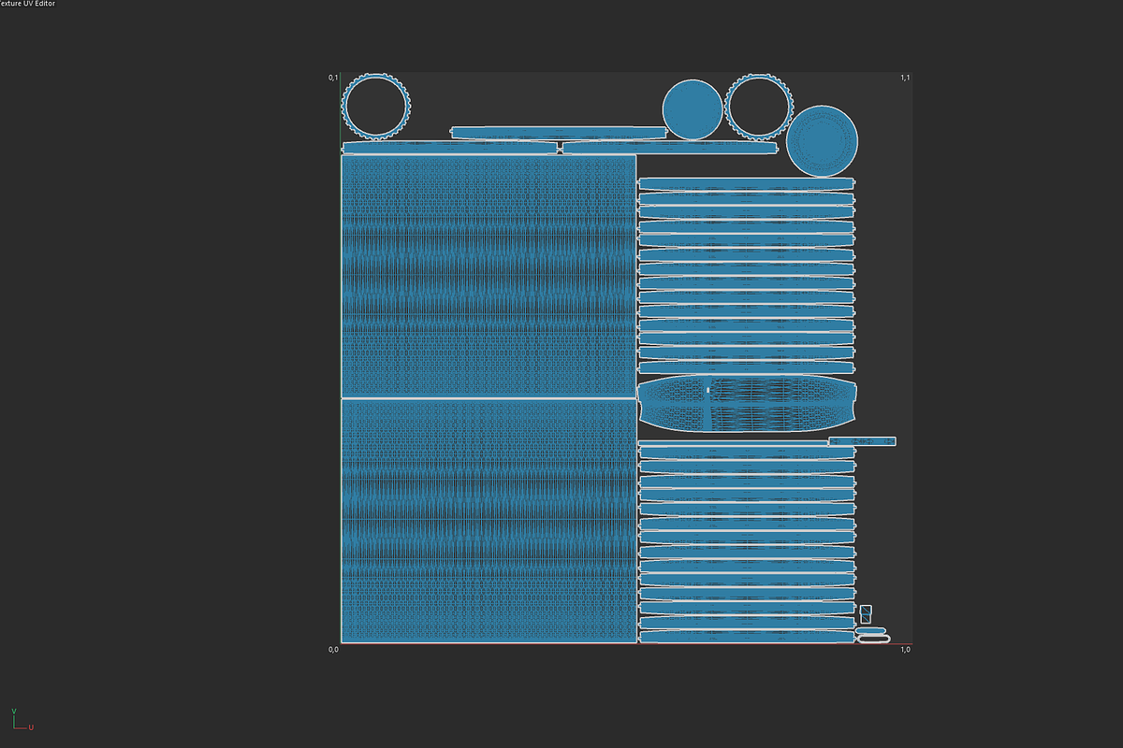Select the lower large rectangular UV island
Image resolution: width=1123 pixels, height=748 pixels.
tap(489, 521)
